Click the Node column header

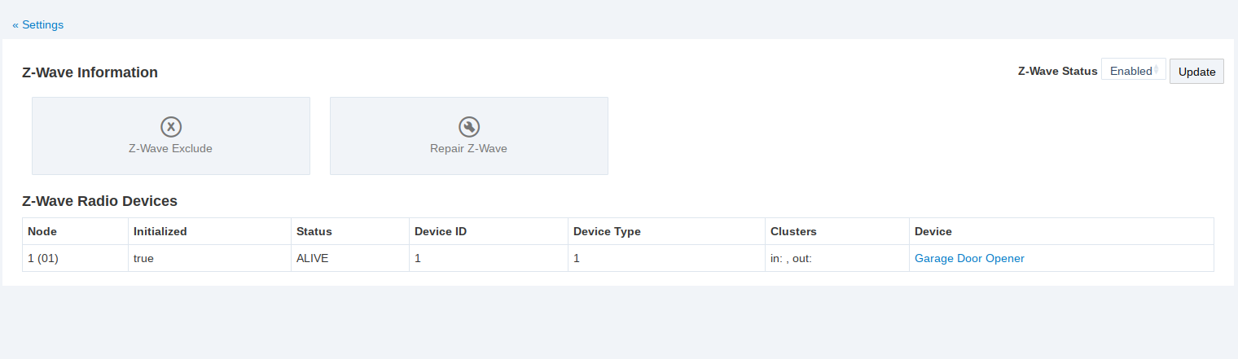click(42, 231)
